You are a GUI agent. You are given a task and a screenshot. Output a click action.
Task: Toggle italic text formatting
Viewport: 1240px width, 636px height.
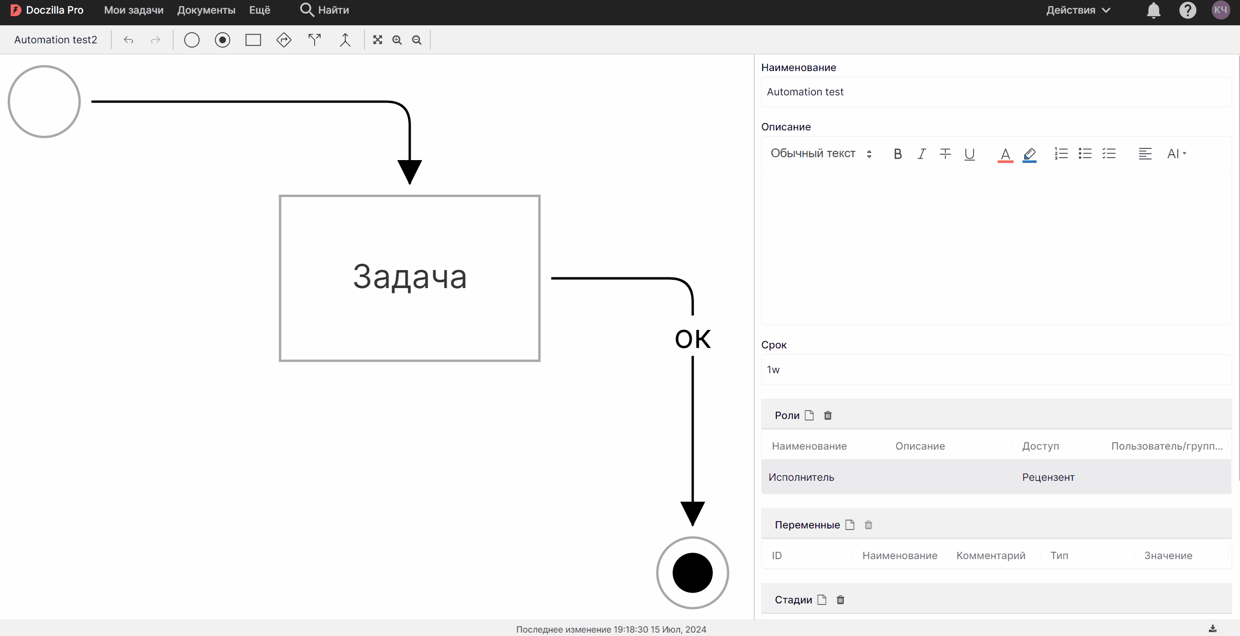[921, 154]
